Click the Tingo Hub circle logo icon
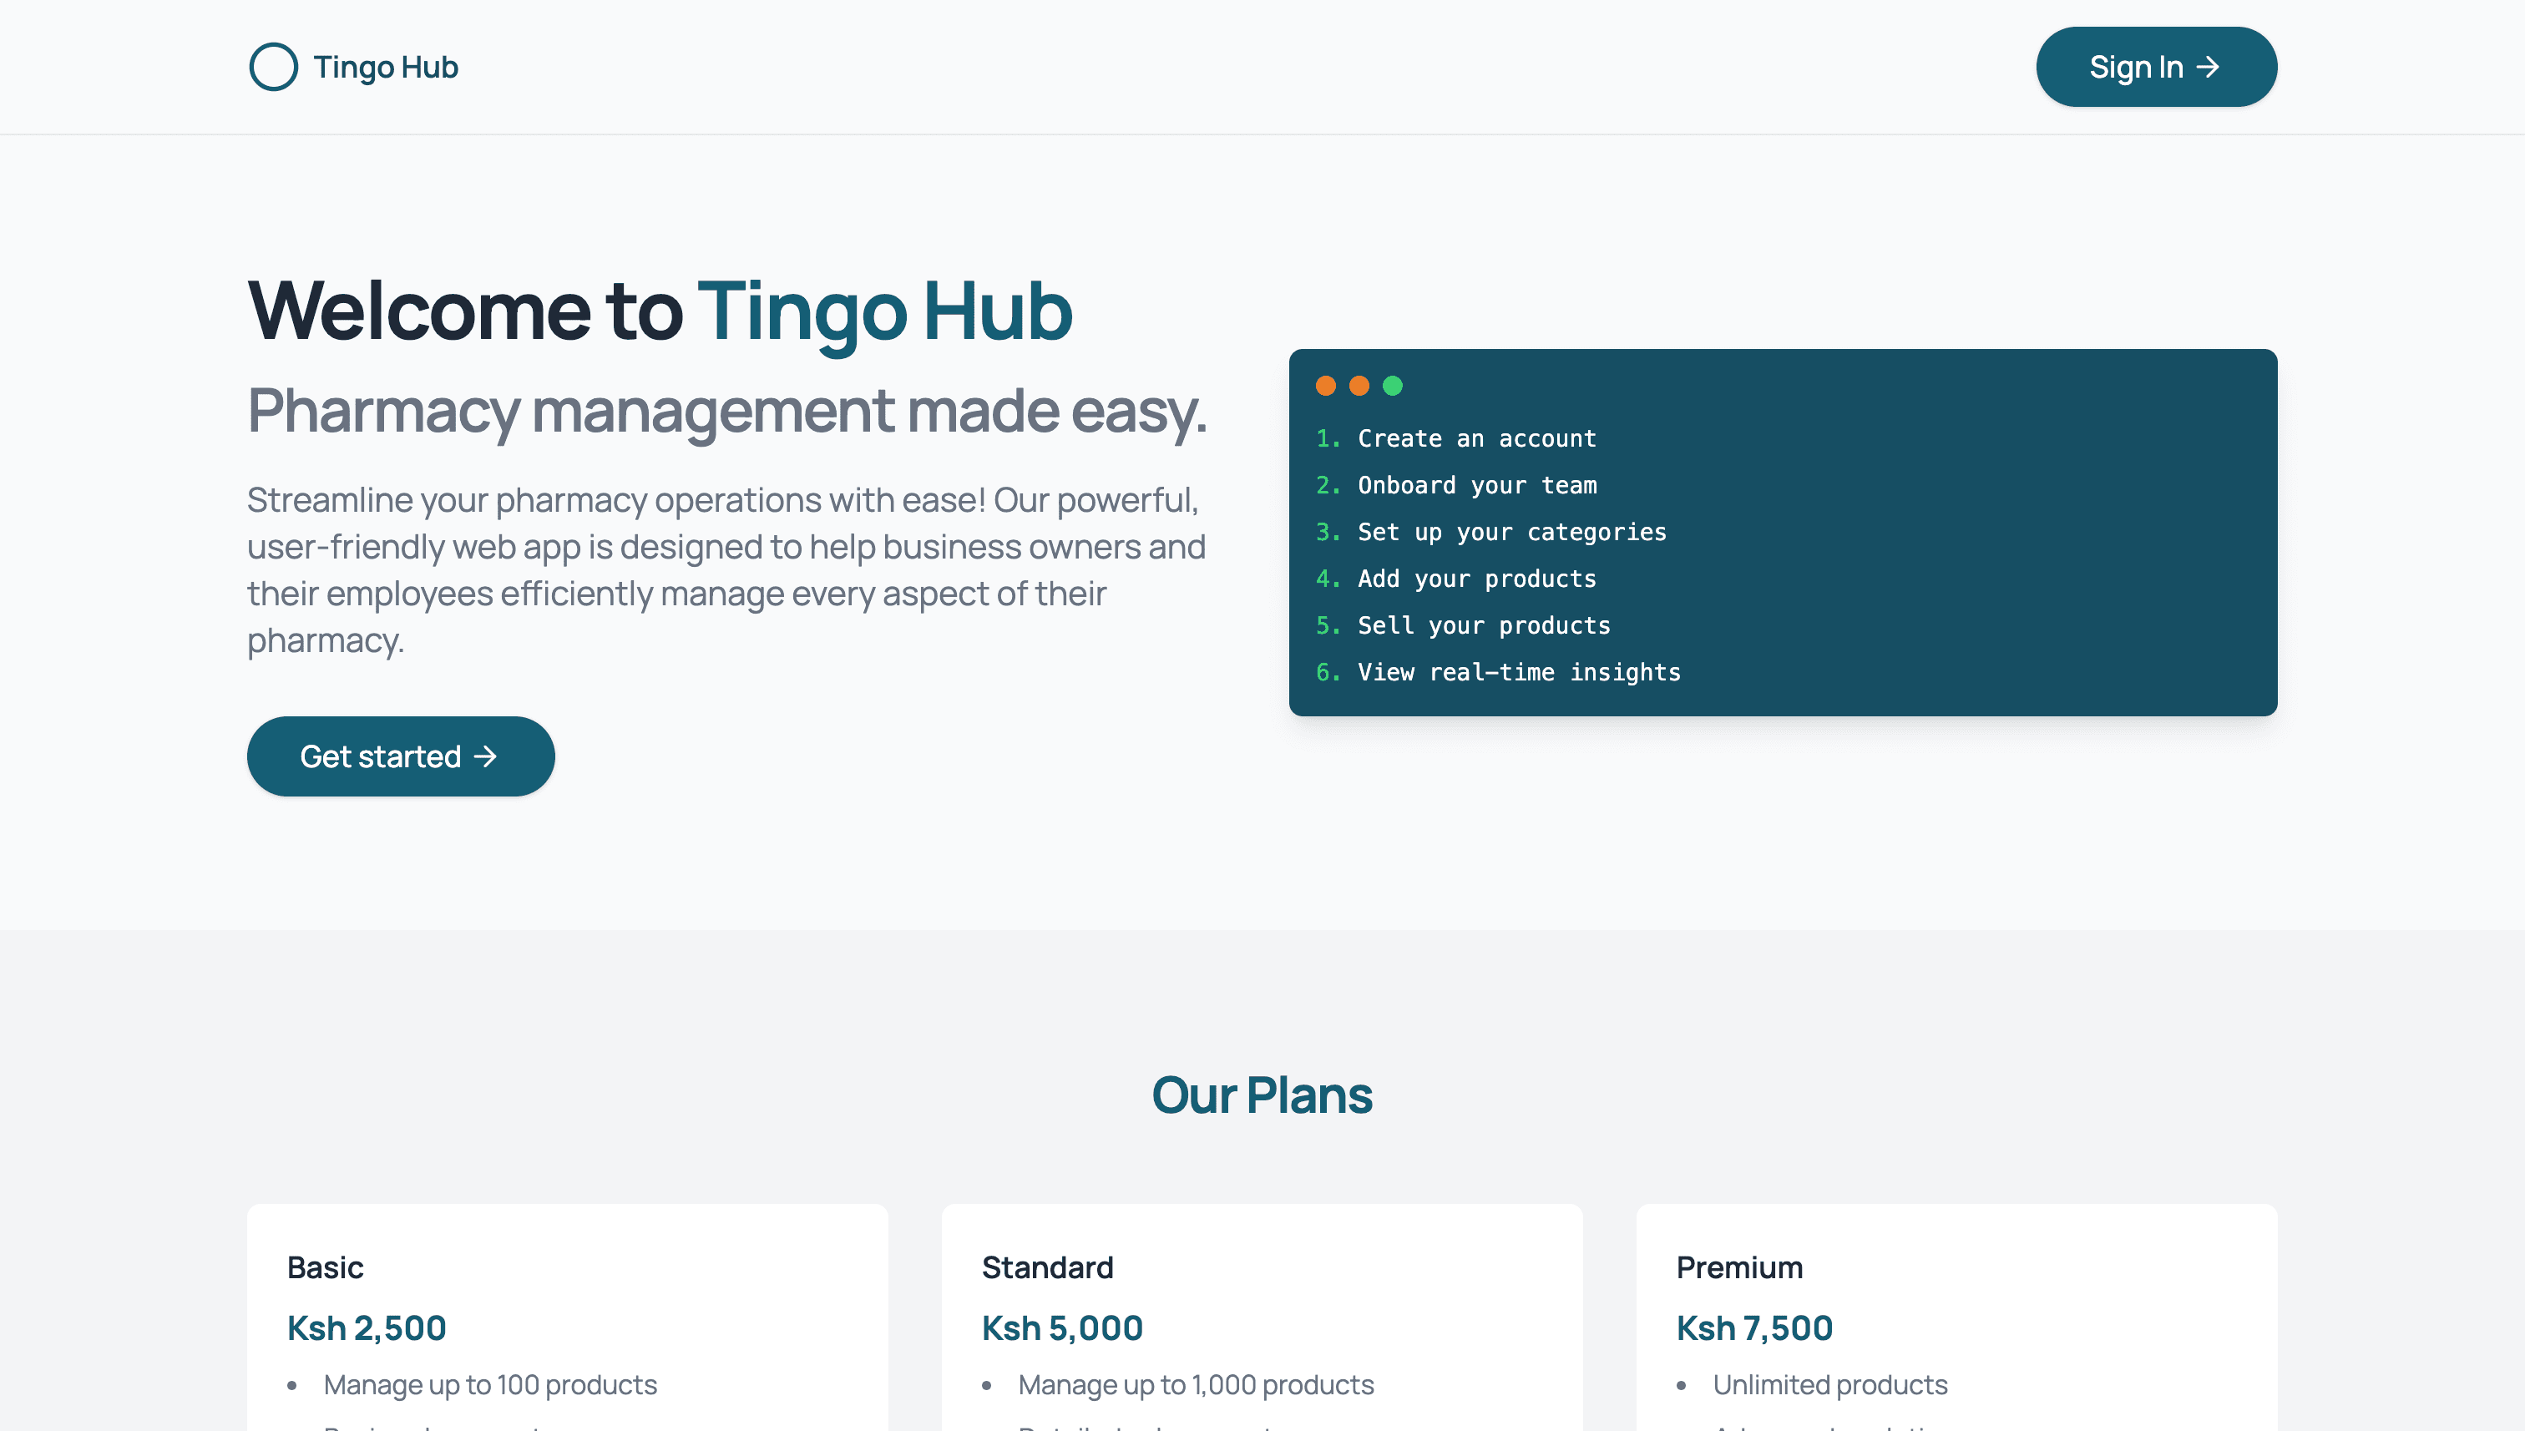 [x=273, y=67]
